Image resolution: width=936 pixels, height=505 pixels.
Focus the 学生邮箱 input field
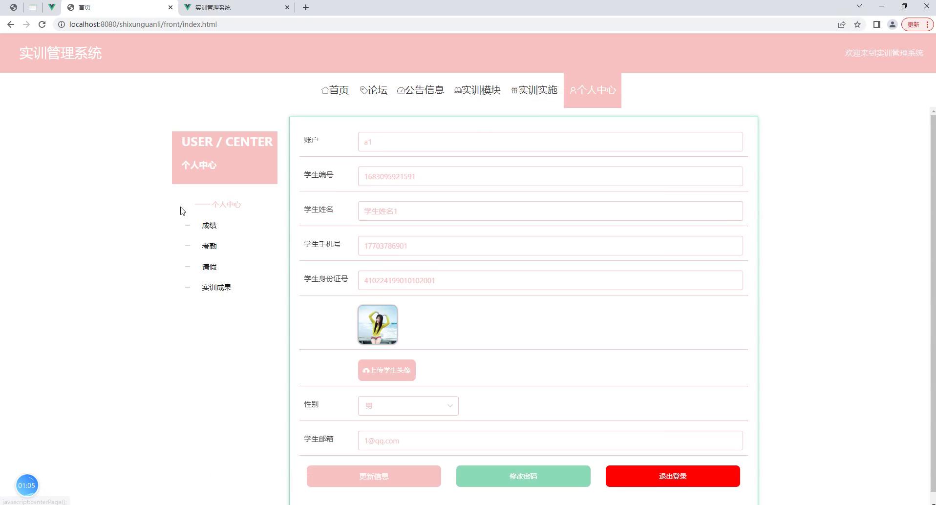[550, 441]
